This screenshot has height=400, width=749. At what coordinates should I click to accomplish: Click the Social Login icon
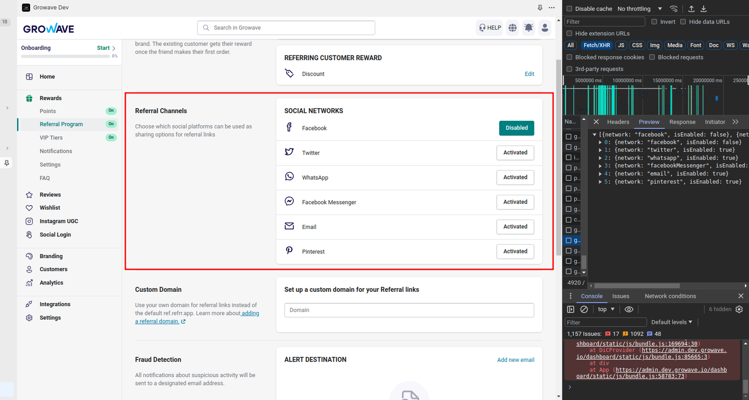pos(30,235)
